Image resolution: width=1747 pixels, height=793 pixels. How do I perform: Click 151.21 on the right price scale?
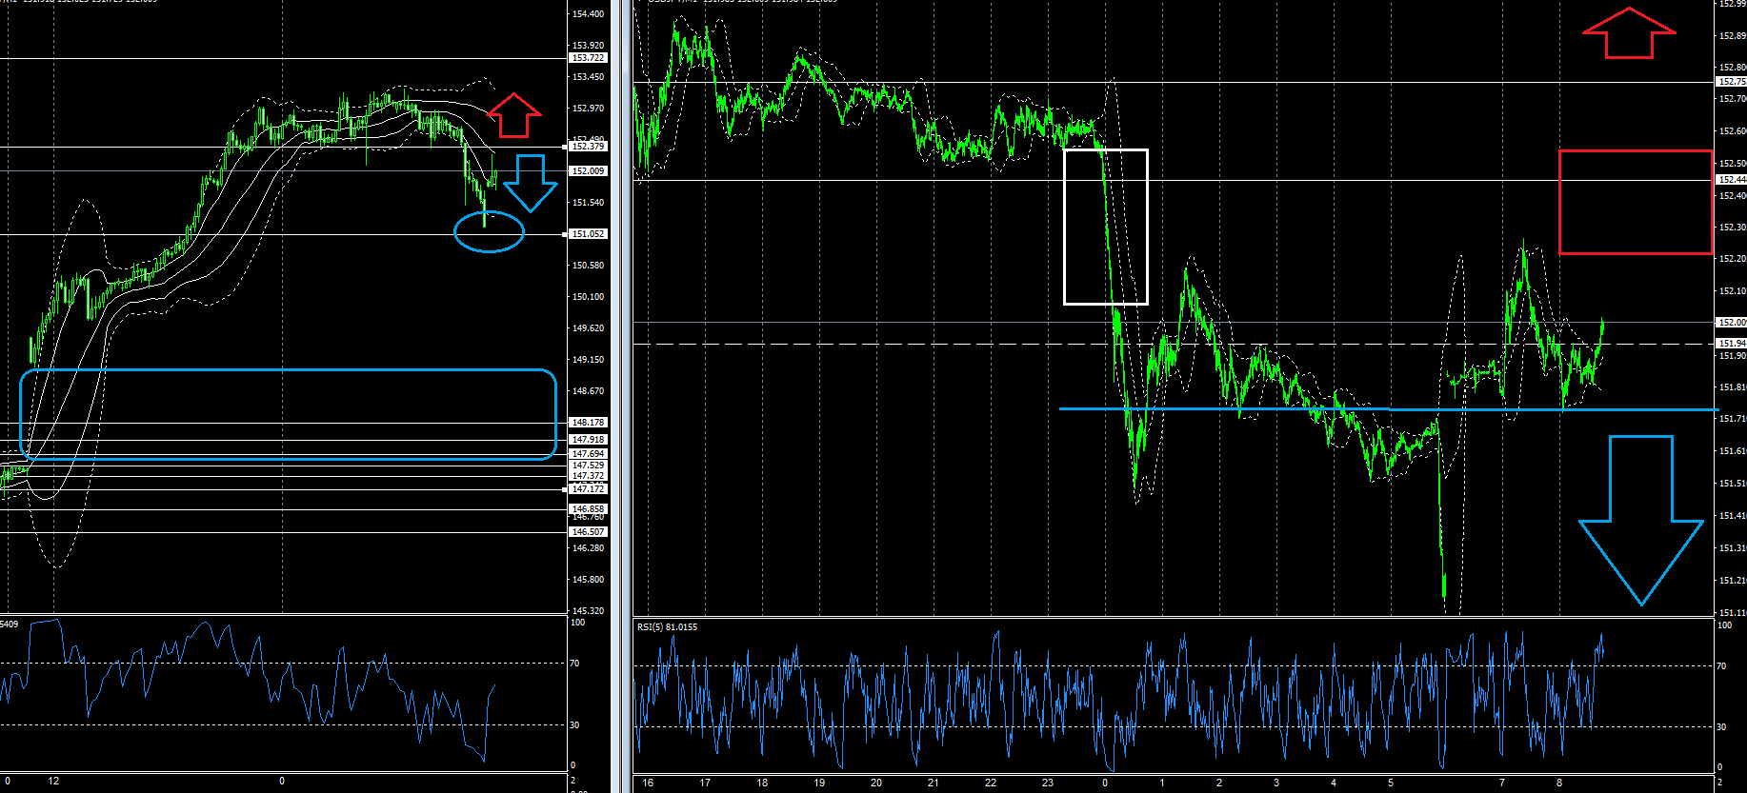click(x=1732, y=581)
